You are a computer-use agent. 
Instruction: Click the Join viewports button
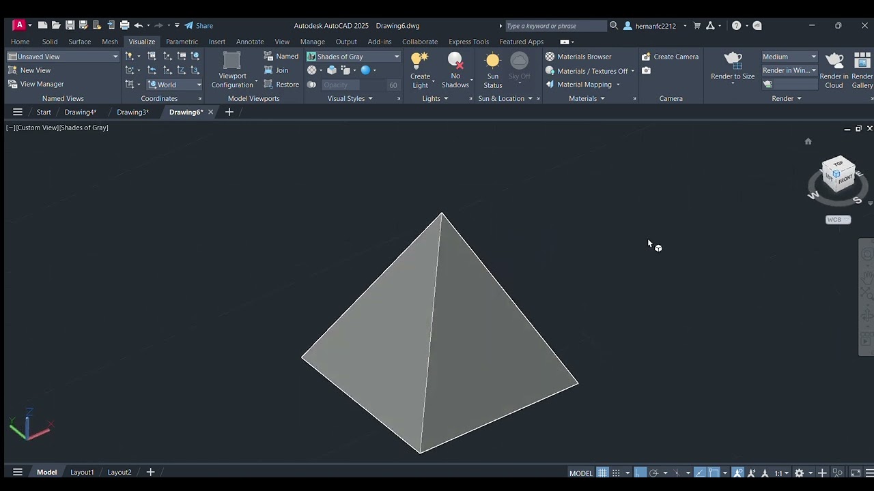point(276,70)
